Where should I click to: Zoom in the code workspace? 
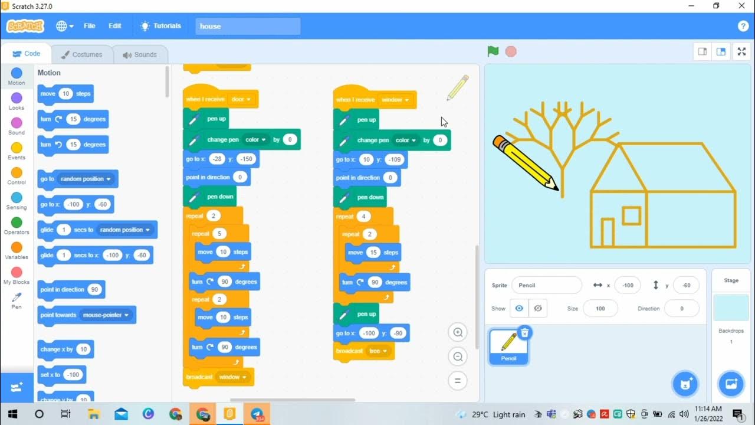click(458, 332)
